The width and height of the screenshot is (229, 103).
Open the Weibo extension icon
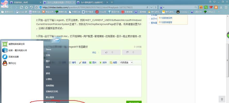pyautogui.click(x=201, y=7)
